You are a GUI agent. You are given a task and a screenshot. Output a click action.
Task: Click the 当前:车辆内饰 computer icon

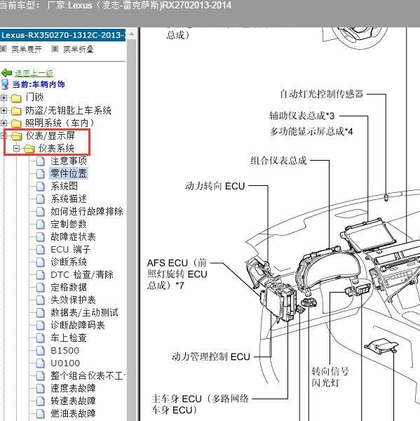click(x=5, y=84)
